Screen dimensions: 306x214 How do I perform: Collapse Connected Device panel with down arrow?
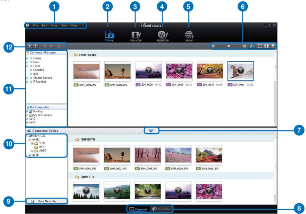(151, 131)
